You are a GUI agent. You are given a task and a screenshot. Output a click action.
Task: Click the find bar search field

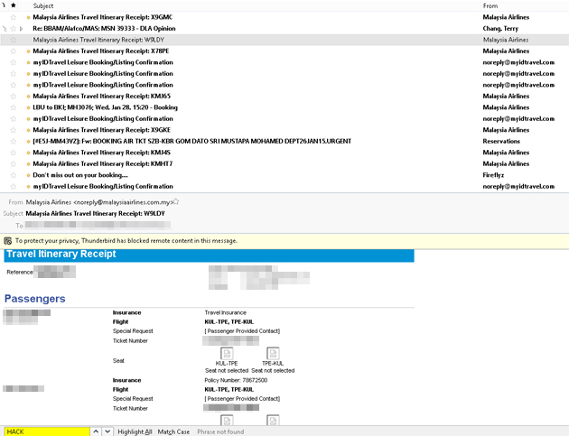(46, 431)
